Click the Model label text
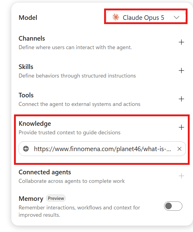193x232 pixels. tap(28, 18)
